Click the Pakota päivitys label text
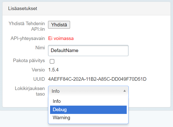 (29, 61)
